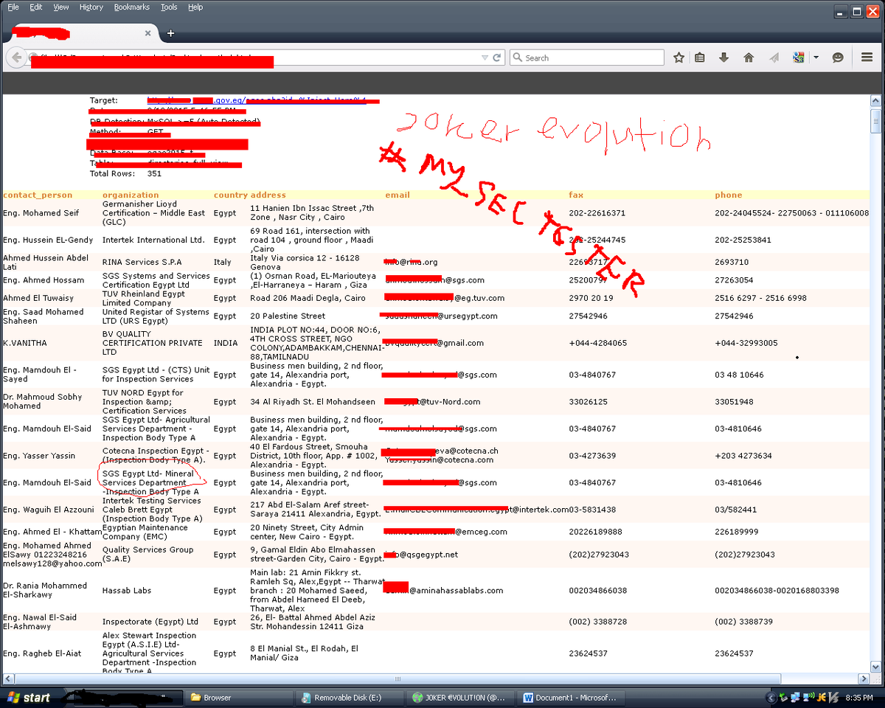Go to Firefox home page icon
Screen dimensions: 885x708
(x=749, y=58)
